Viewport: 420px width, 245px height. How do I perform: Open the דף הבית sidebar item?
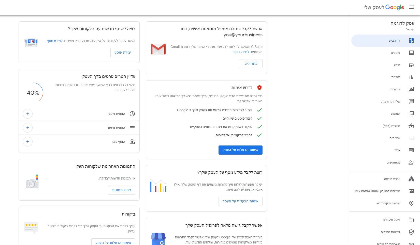(385, 41)
